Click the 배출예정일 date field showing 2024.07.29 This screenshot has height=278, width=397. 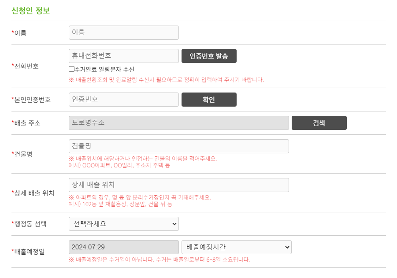click(123, 247)
